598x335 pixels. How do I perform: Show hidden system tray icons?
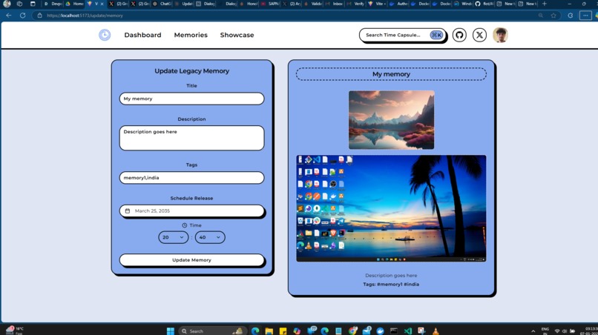pyautogui.click(x=533, y=331)
